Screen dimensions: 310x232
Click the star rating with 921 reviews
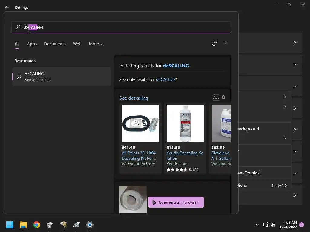click(182, 169)
